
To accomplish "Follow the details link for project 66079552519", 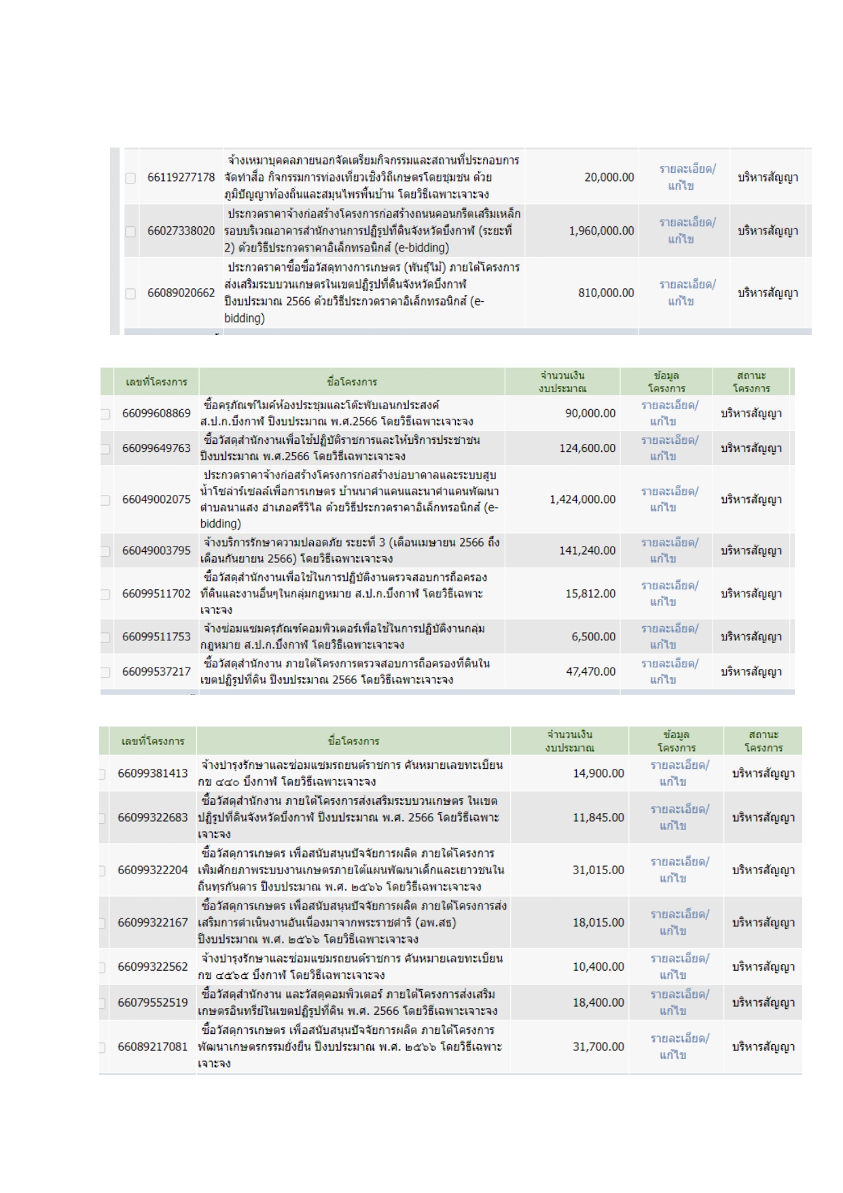I will [679, 1003].
